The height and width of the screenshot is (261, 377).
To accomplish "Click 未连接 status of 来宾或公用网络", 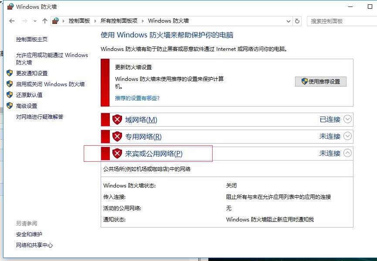I will (330, 153).
